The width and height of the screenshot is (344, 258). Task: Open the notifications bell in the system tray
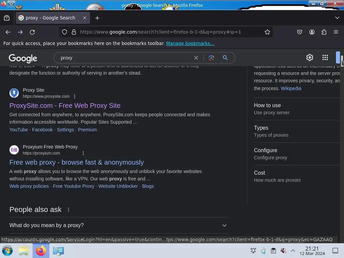coord(253,251)
